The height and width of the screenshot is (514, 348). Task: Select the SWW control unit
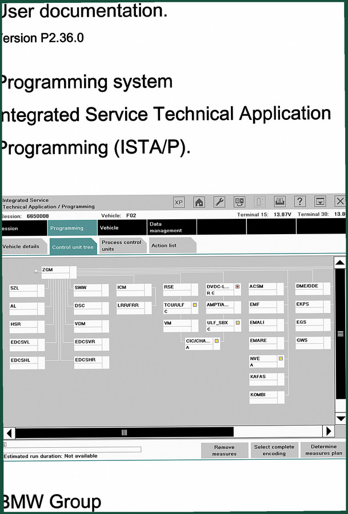[91, 291]
